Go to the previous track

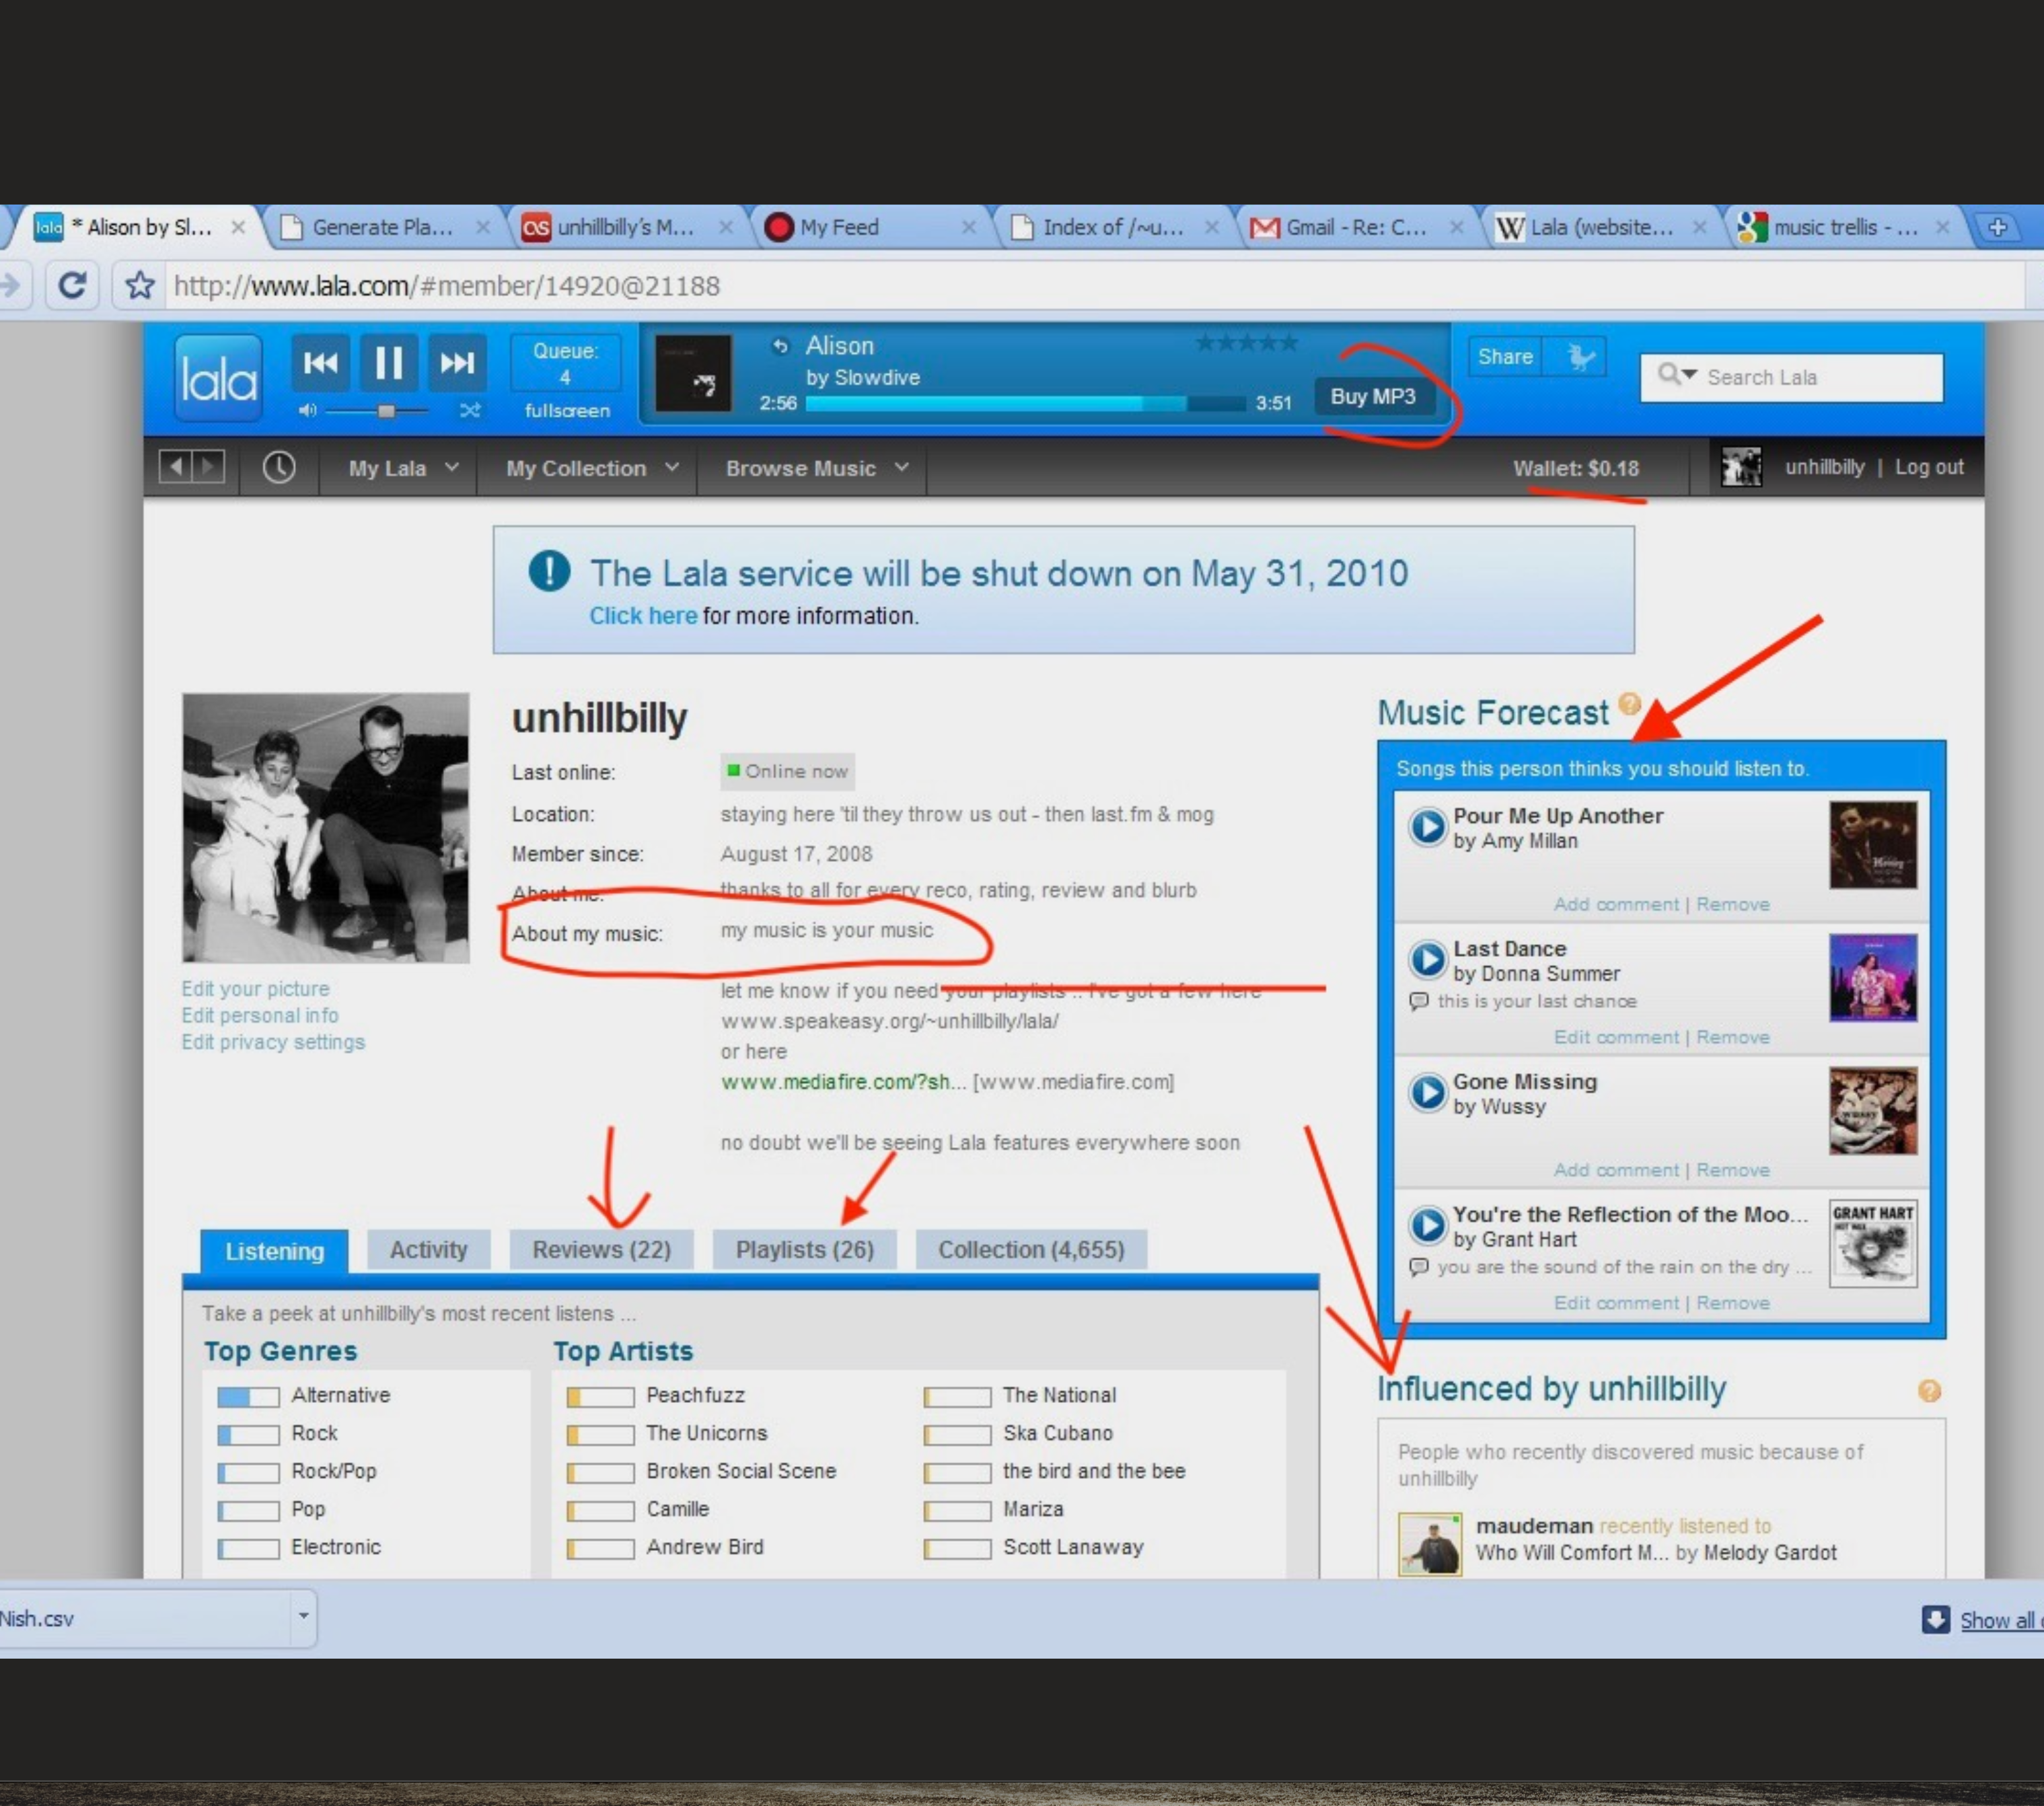pyautogui.click(x=320, y=362)
